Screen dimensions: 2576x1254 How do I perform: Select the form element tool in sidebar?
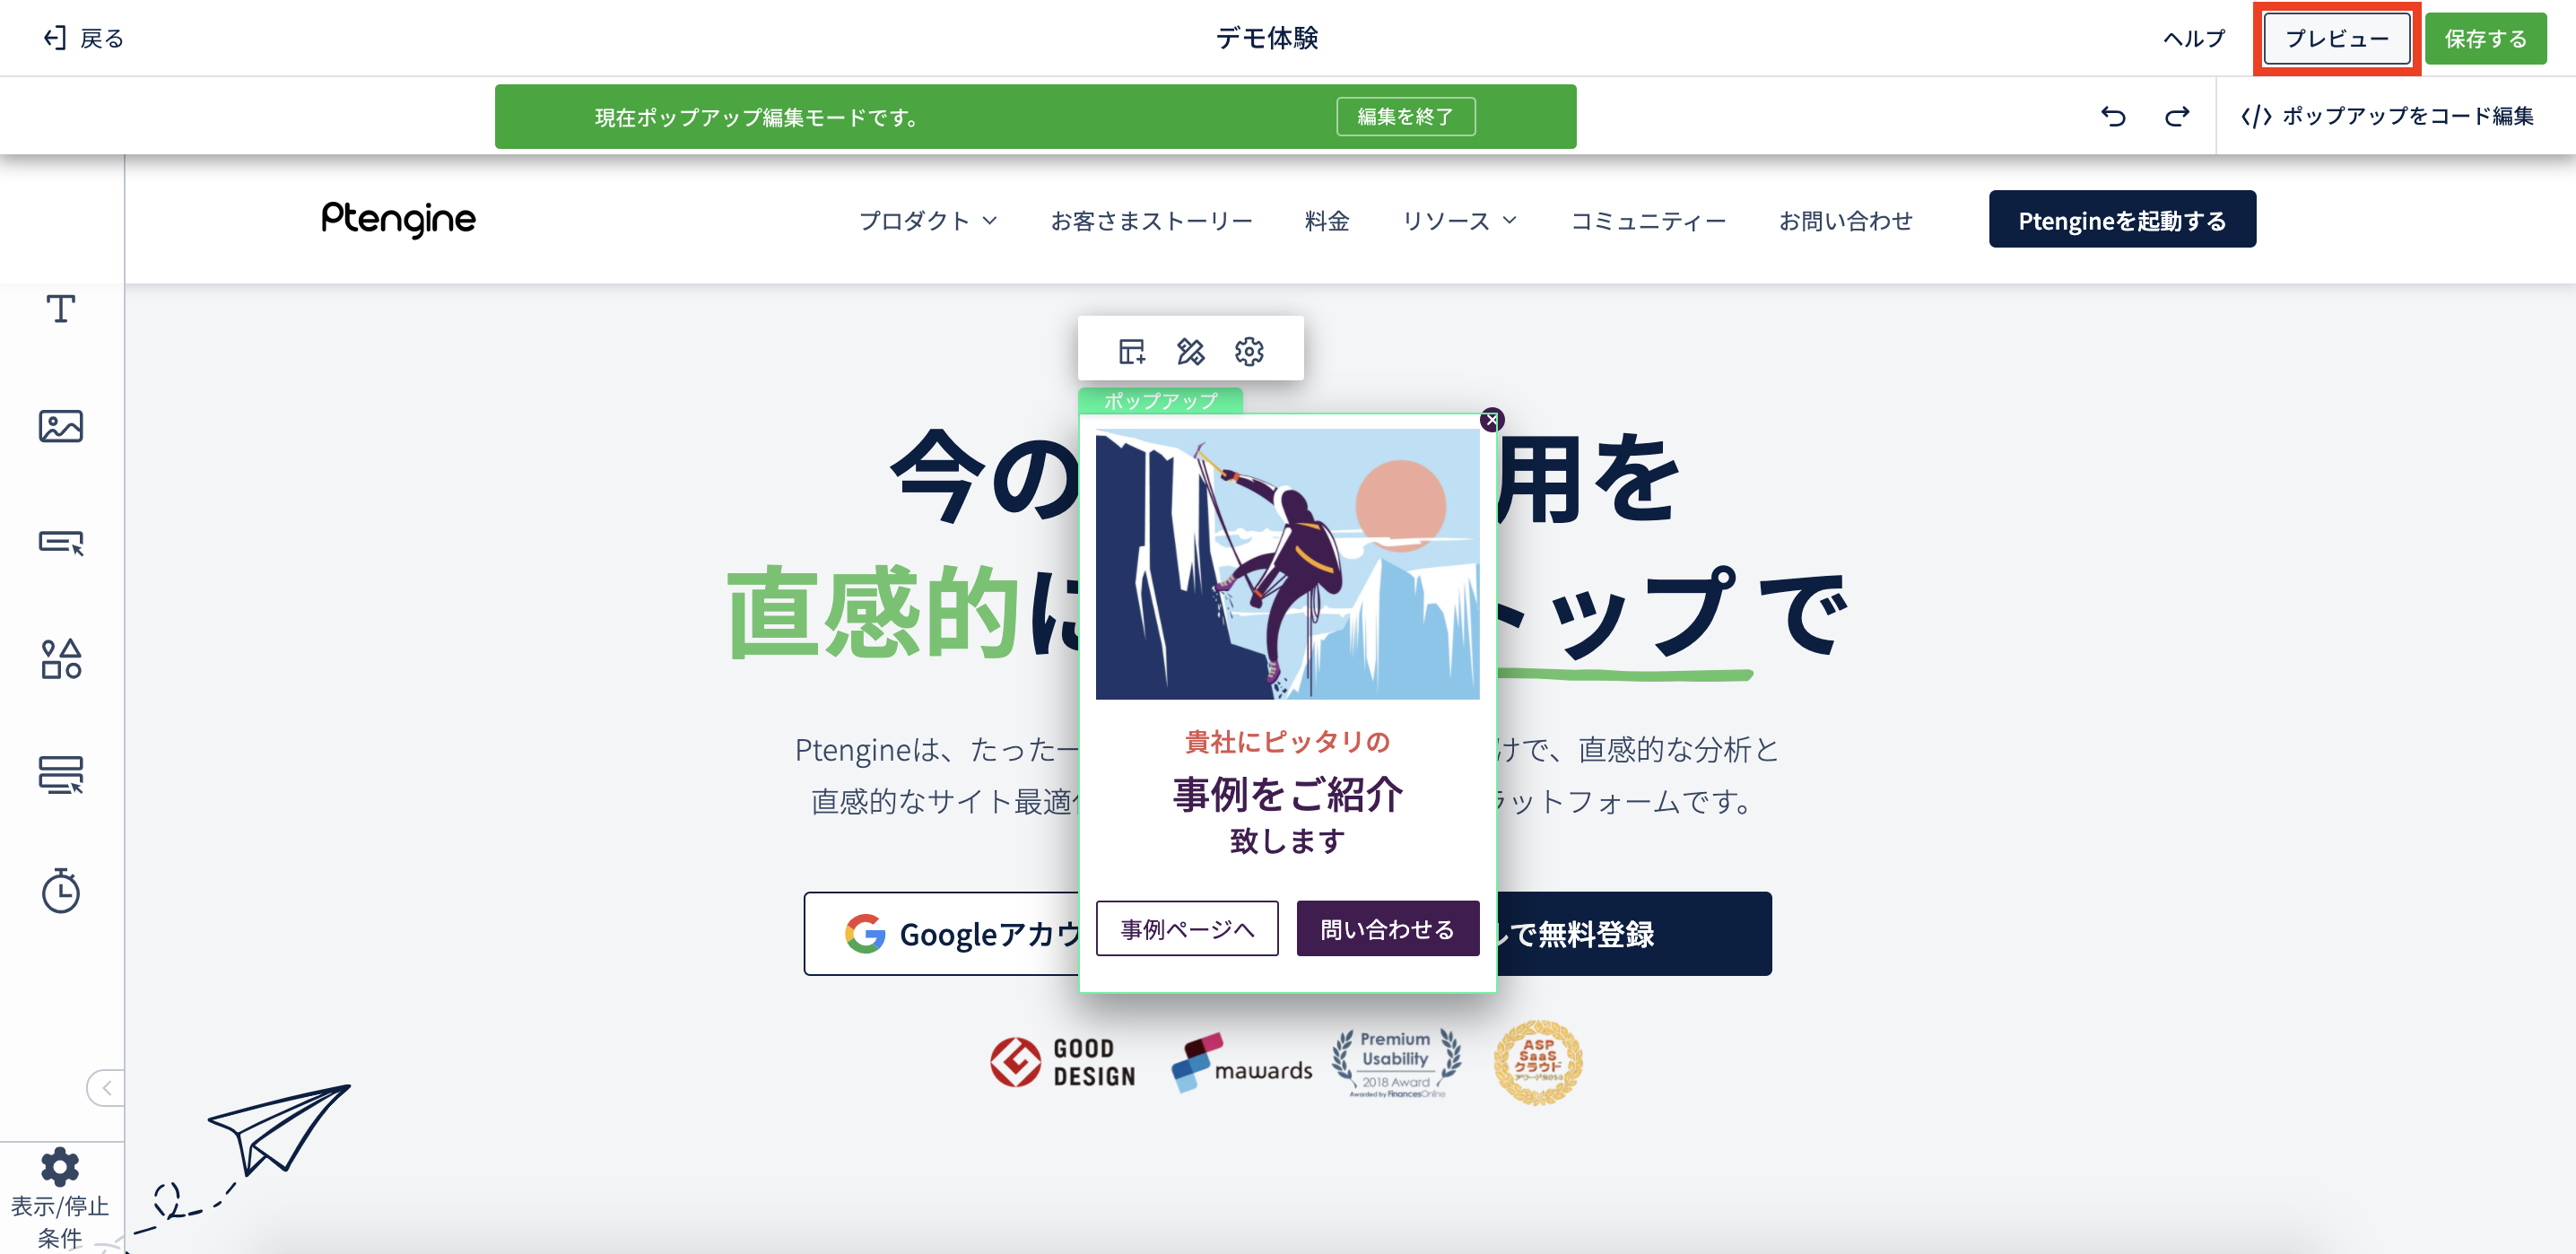coord(60,775)
